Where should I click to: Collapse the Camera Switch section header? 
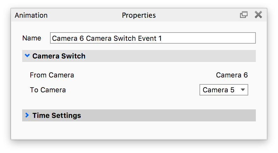click(139, 56)
